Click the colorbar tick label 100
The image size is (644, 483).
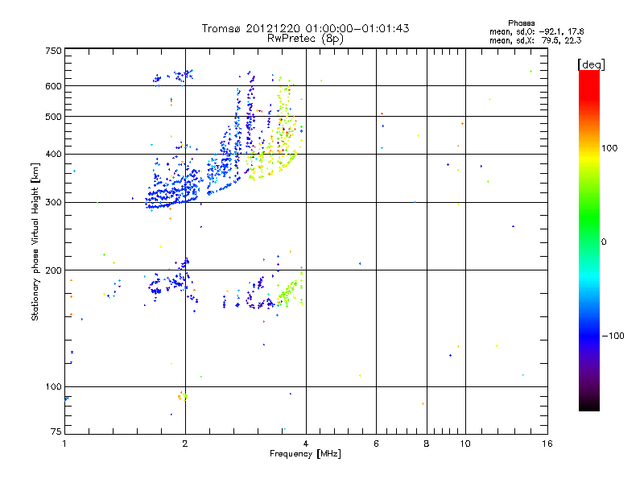[x=609, y=148]
